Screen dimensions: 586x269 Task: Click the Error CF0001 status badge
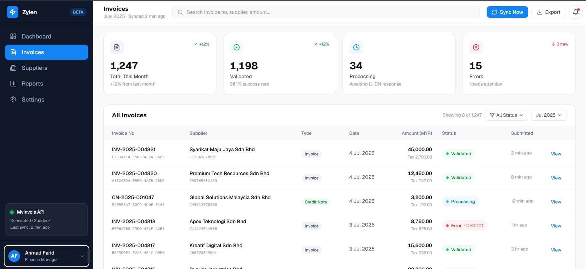pyautogui.click(x=464, y=226)
